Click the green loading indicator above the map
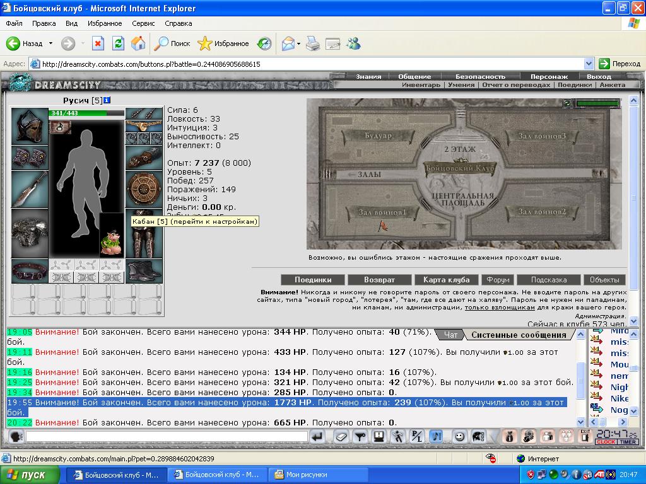This screenshot has height=484, width=646. point(597,103)
